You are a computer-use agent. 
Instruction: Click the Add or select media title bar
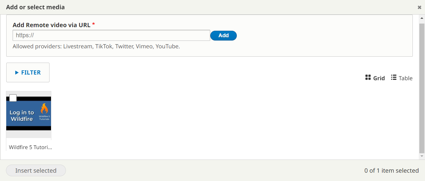(x=179, y=7)
